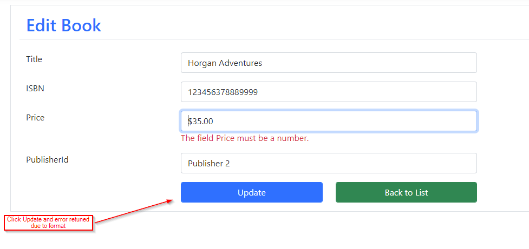The height and width of the screenshot is (249, 529).
Task: Focus the ISBN input field
Action: [329, 92]
